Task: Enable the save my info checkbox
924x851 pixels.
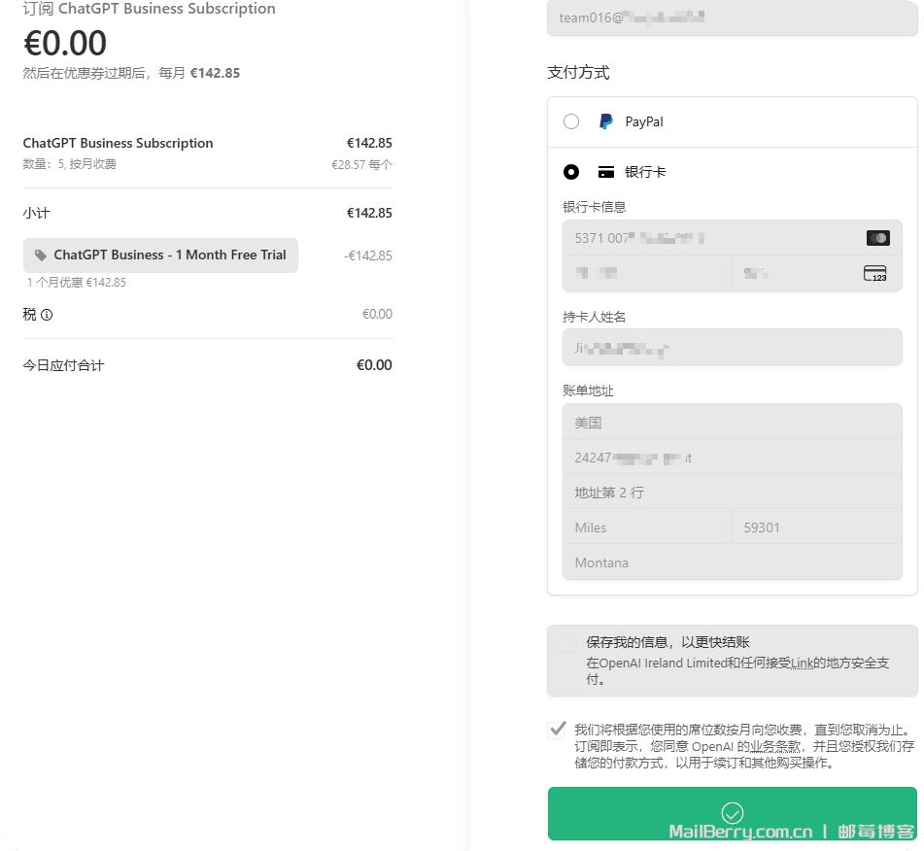Action: [567, 643]
